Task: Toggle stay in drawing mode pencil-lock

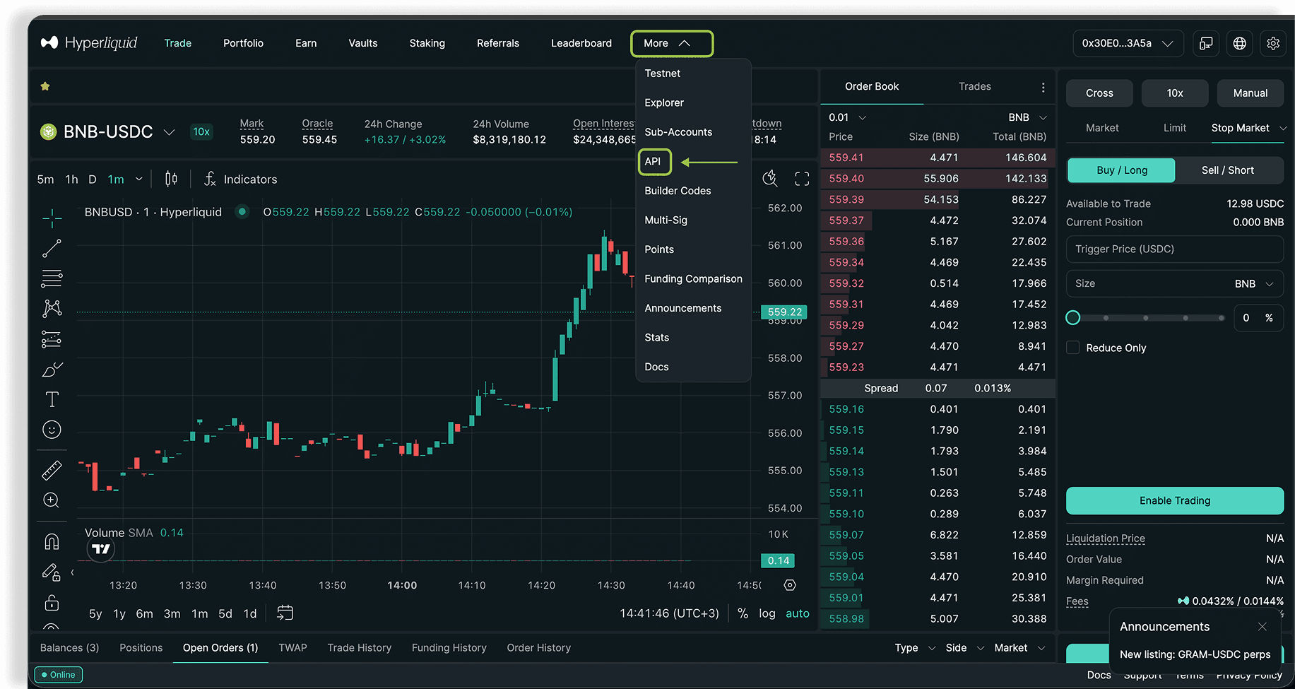Action: (52, 572)
